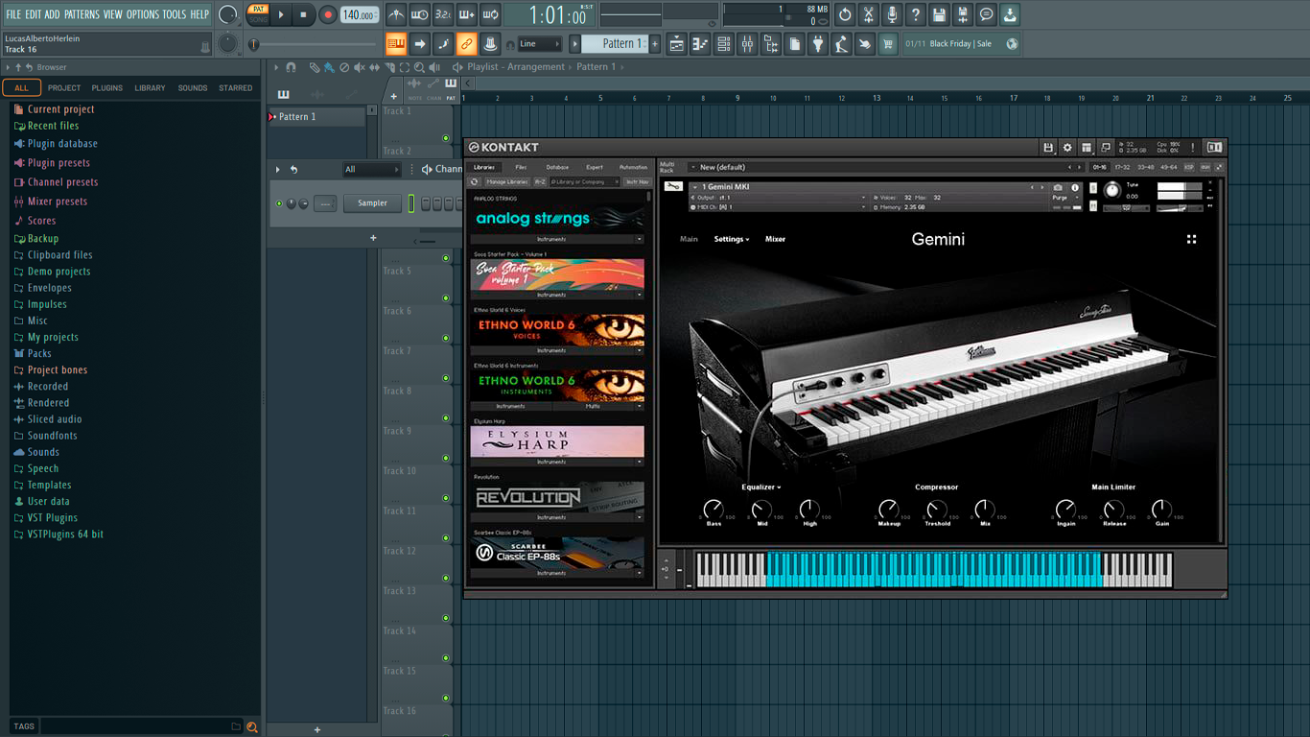Click Kontakt save floppy icon
Screen dimensions: 1310x737
tap(1048, 147)
